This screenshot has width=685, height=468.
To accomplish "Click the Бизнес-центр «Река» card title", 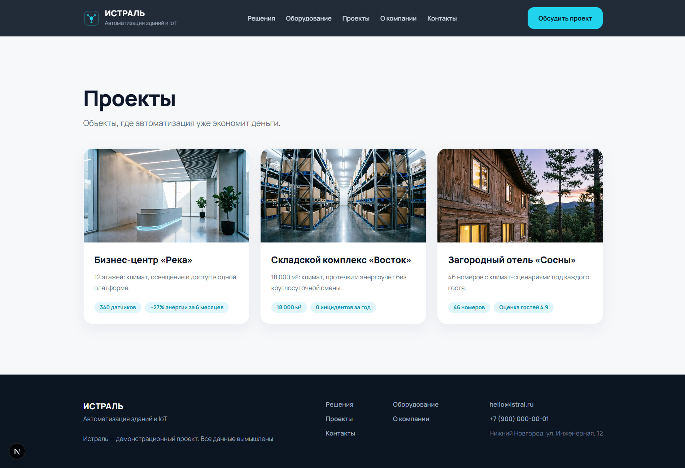I will 143,260.
